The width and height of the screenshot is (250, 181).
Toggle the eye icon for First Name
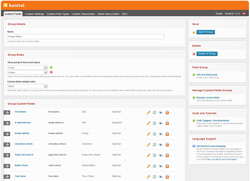(161, 112)
